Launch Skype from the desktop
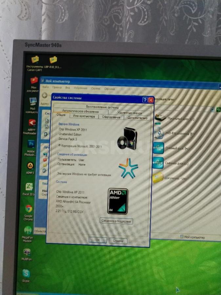Image resolution: width=221 pixels, height=295 pixels. [x=26, y=273]
